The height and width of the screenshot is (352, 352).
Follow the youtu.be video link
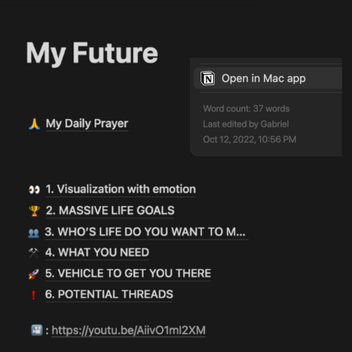click(x=129, y=330)
